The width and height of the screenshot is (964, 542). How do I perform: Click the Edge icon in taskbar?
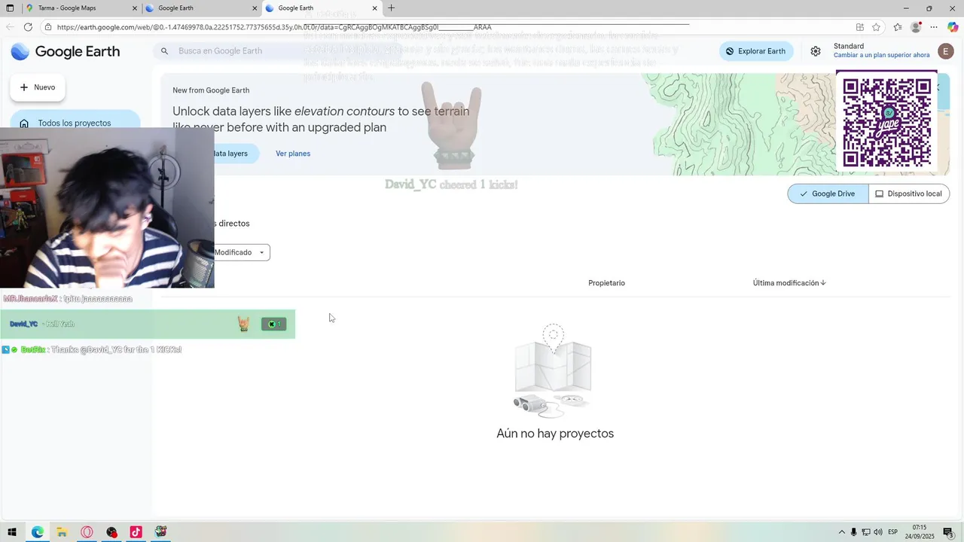(x=37, y=532)
